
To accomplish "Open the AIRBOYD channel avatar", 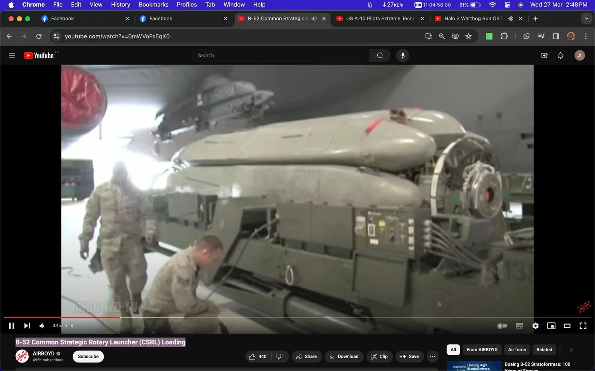I will [22, 356].
